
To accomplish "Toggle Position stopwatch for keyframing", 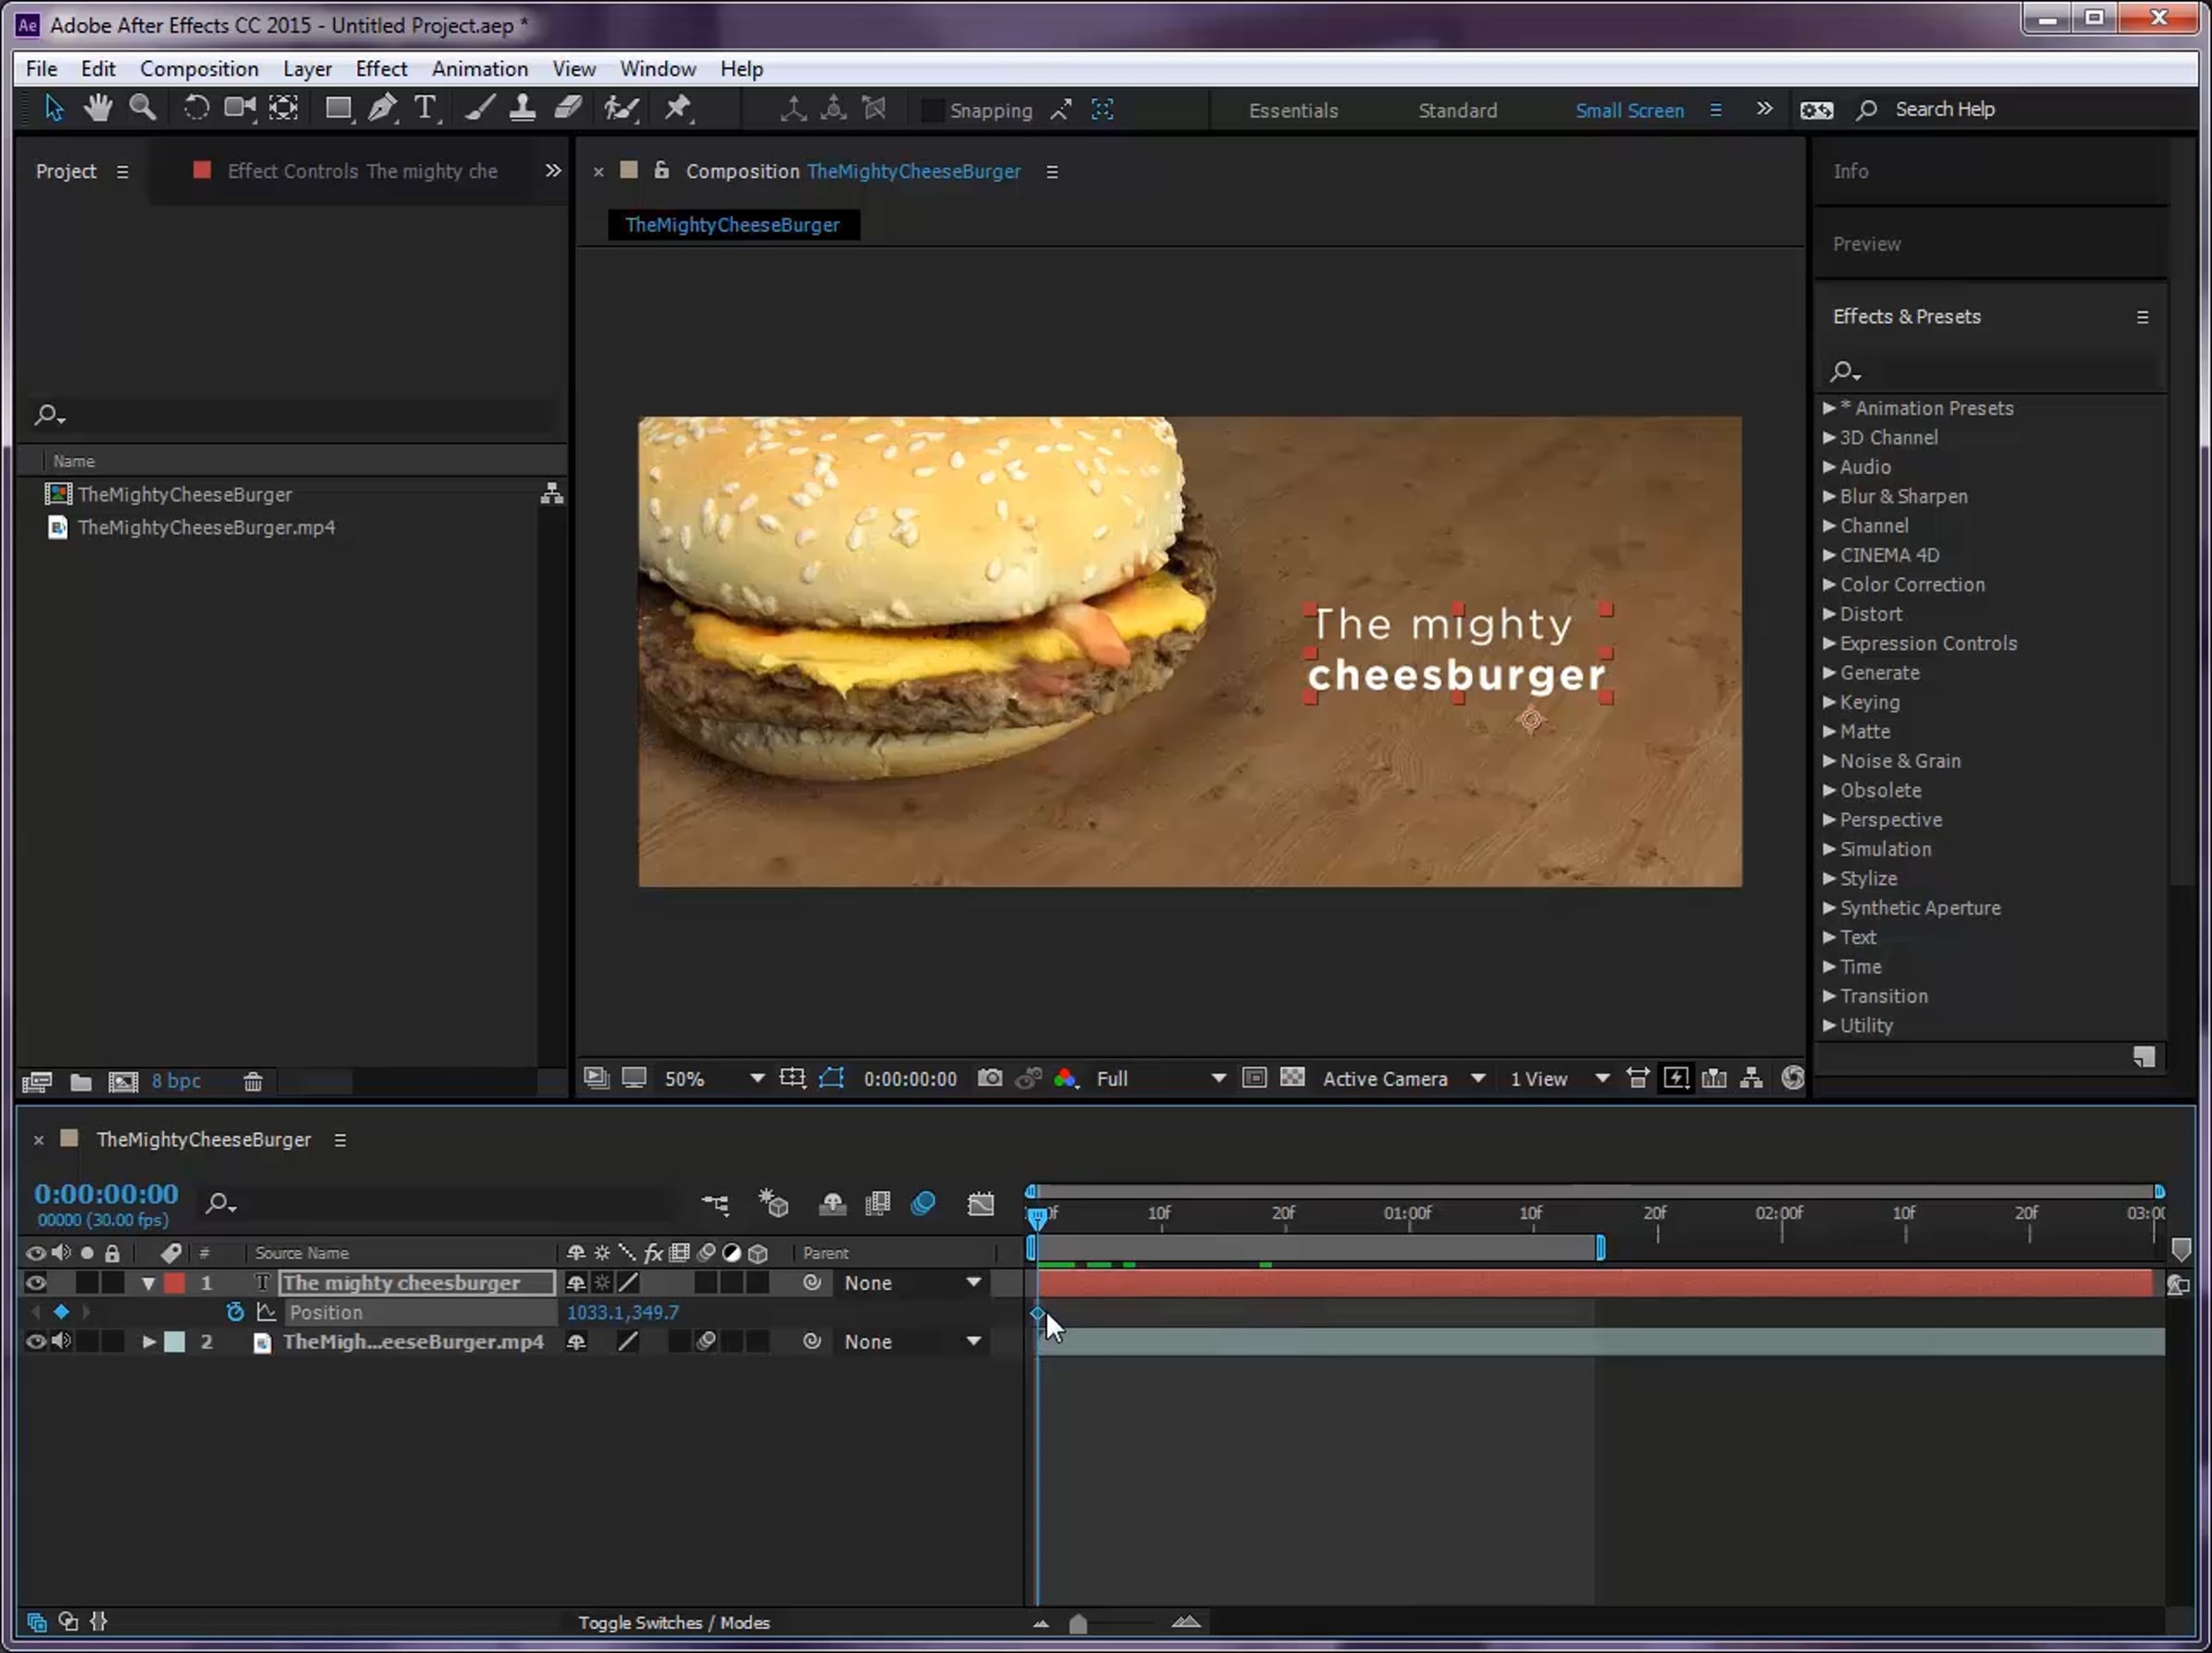I will coord(235,1311).
